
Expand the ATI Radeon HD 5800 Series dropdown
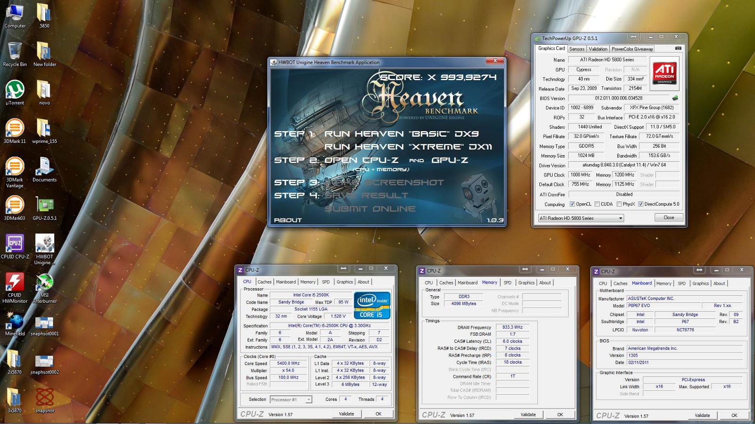tap(581, 218)
